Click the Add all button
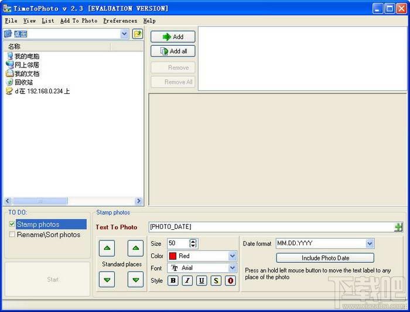This screenshot has height=312, width=410. [173, 51]
